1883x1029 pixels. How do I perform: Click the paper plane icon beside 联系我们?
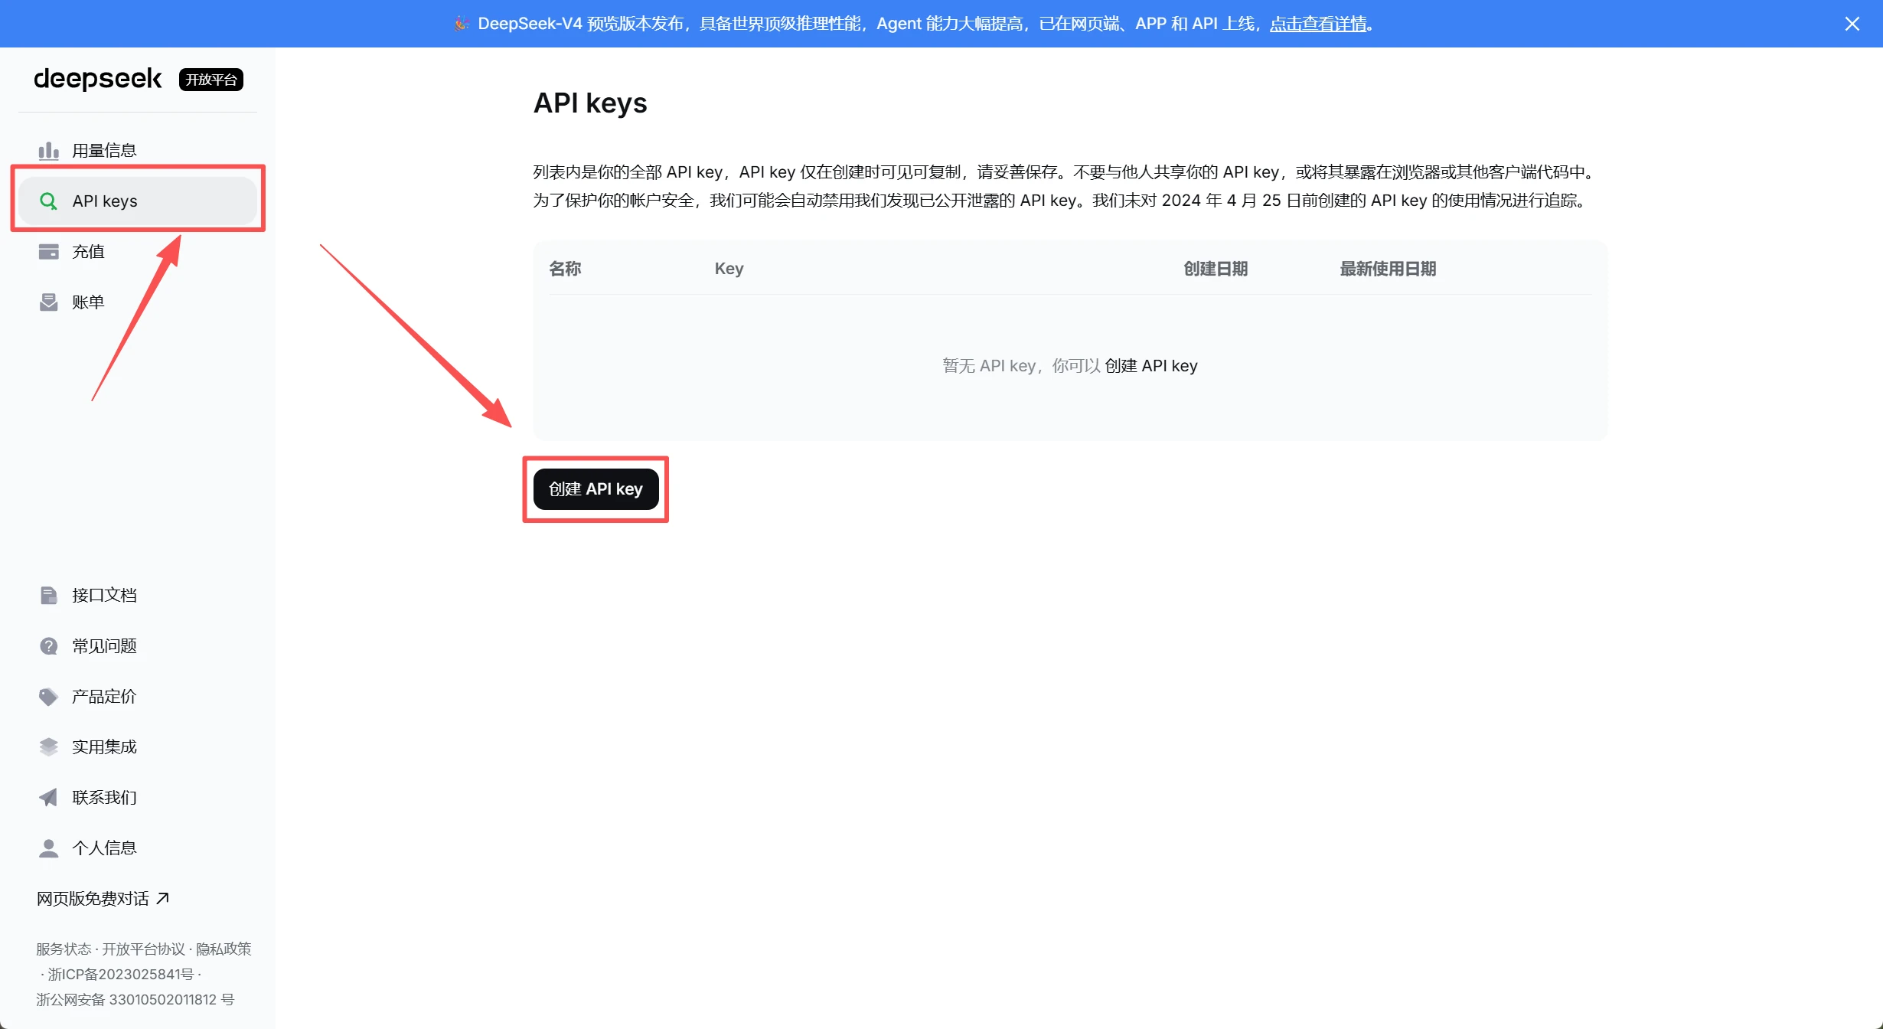[48, 797]
